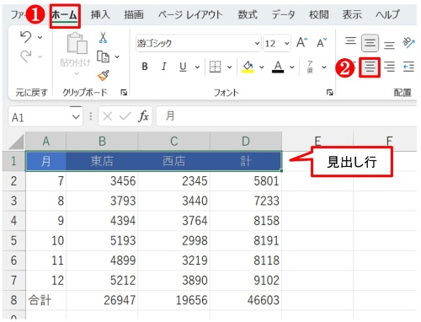Increase font size with larger A
The image size is (421, 322).
click(302, 43)
